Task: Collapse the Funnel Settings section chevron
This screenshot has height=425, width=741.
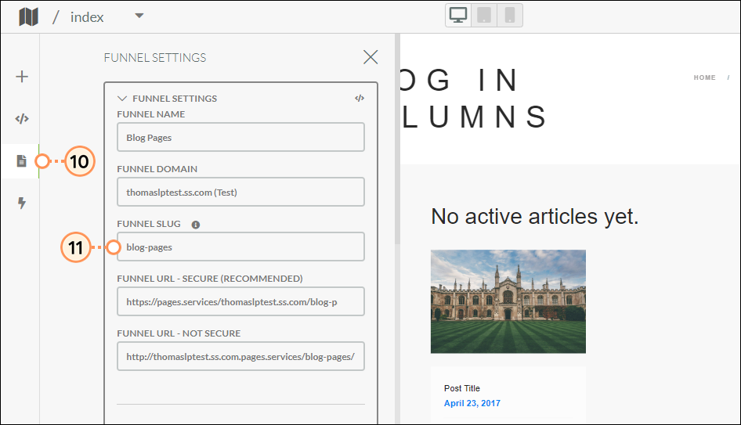Action: (x=122, y=98)
